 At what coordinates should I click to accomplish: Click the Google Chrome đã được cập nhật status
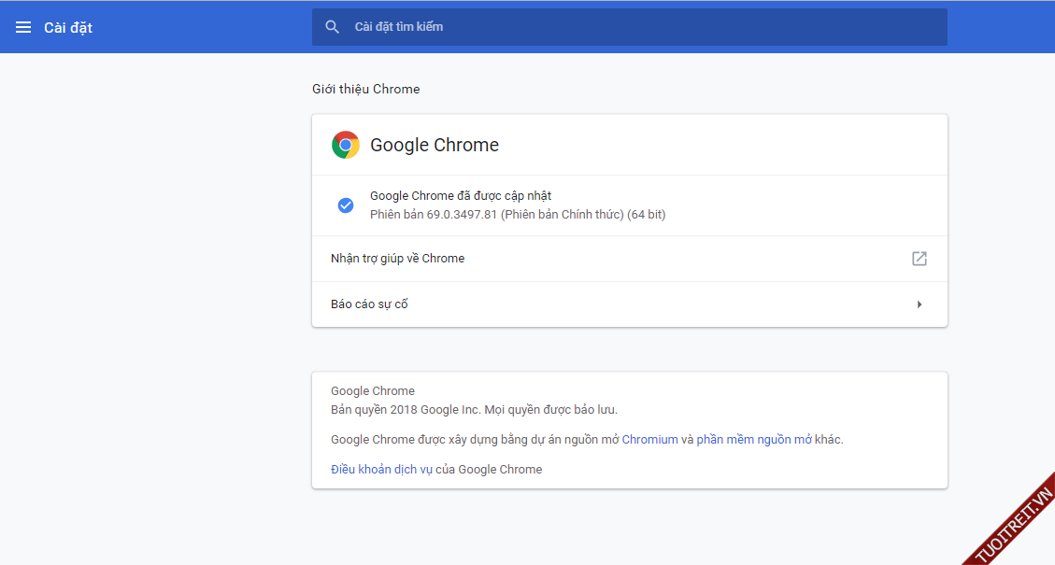pos(461,196)
